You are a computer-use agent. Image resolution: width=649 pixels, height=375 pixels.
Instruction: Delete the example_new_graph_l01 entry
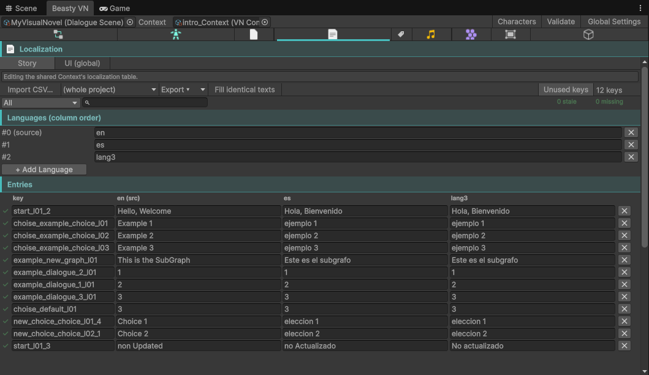[624, 260]
